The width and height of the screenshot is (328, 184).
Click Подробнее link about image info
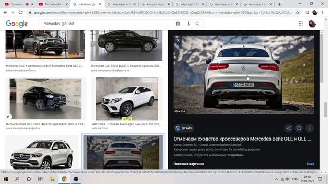pos(237,155)
